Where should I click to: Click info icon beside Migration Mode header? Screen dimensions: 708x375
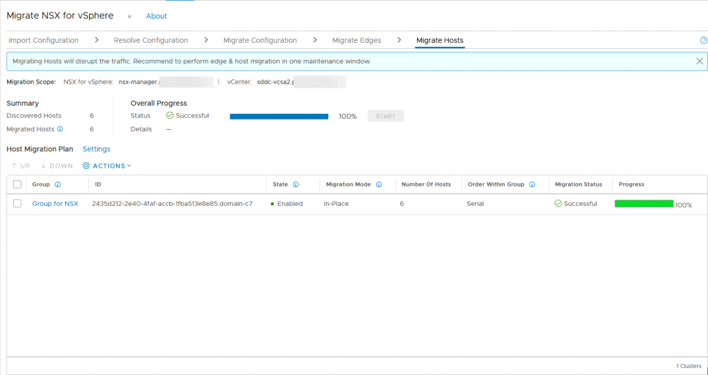379,184
